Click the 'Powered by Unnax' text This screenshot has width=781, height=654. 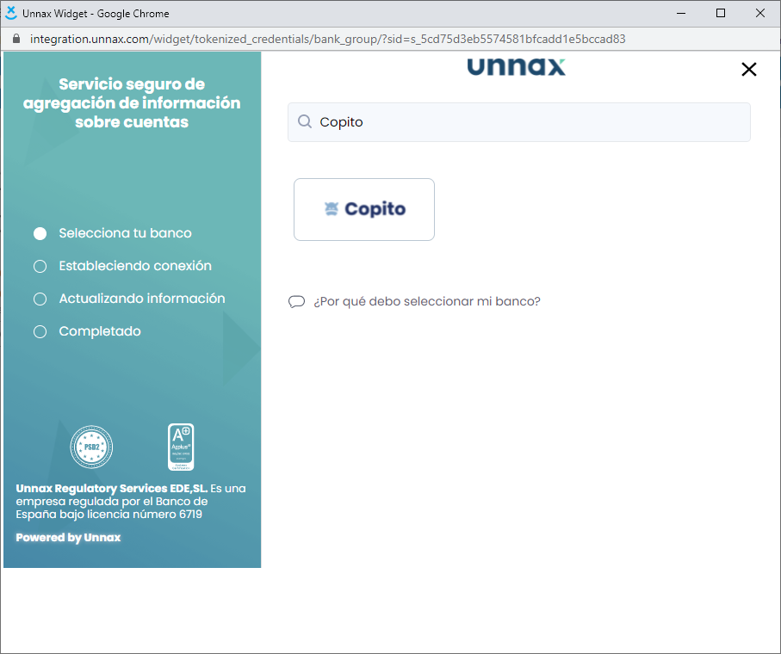coord(68,538)
